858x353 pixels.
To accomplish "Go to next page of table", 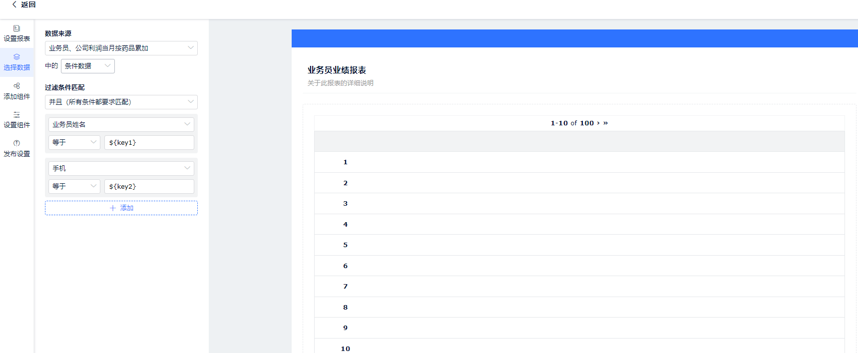I will coord(598,123).
